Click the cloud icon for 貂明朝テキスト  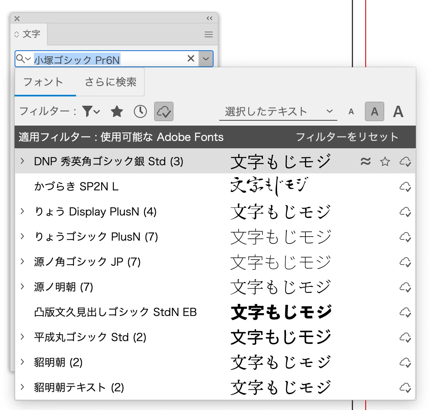405,388
